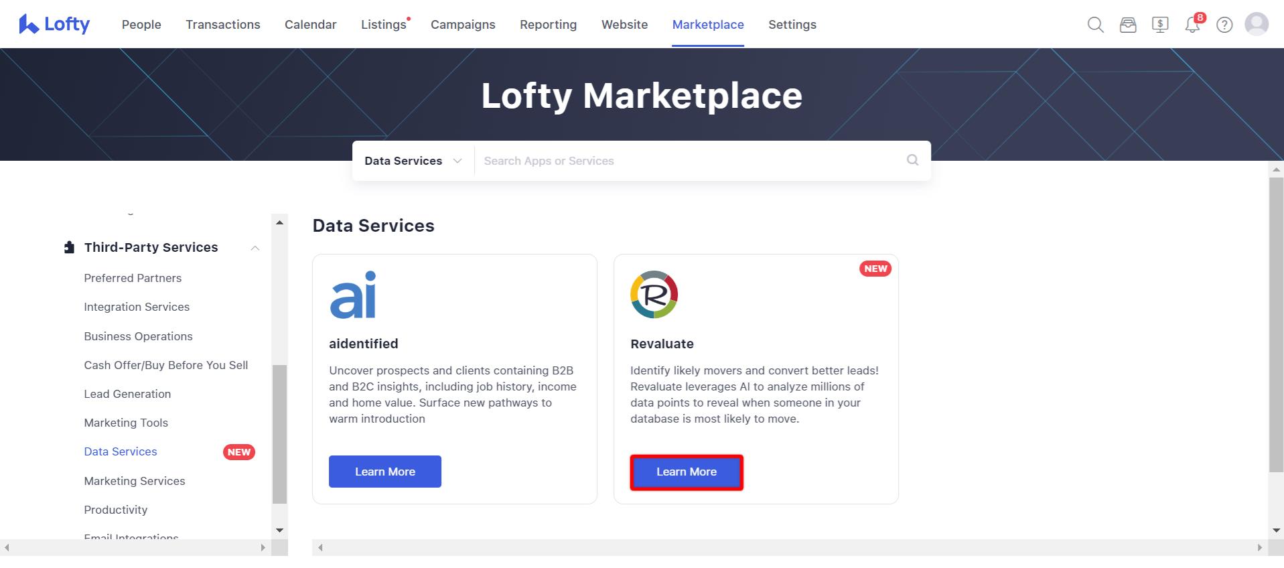Click the Lofty logo
This screenshot has height=568, width=1284.
click(54, 24)
